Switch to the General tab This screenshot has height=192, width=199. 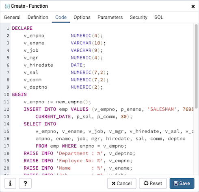point(12,17)
